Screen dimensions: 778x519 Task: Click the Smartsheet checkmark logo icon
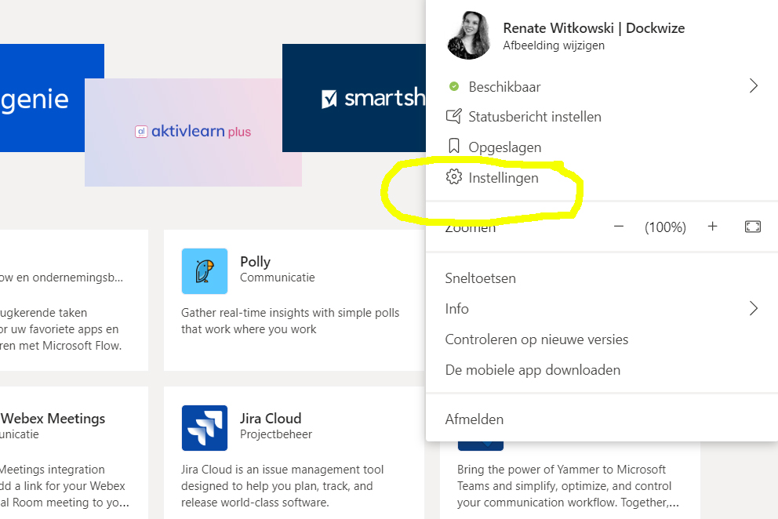click(329, 99)
